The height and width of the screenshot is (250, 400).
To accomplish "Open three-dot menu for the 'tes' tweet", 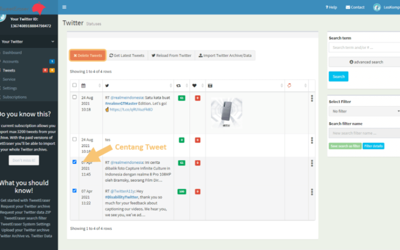I will click(311, 140).
